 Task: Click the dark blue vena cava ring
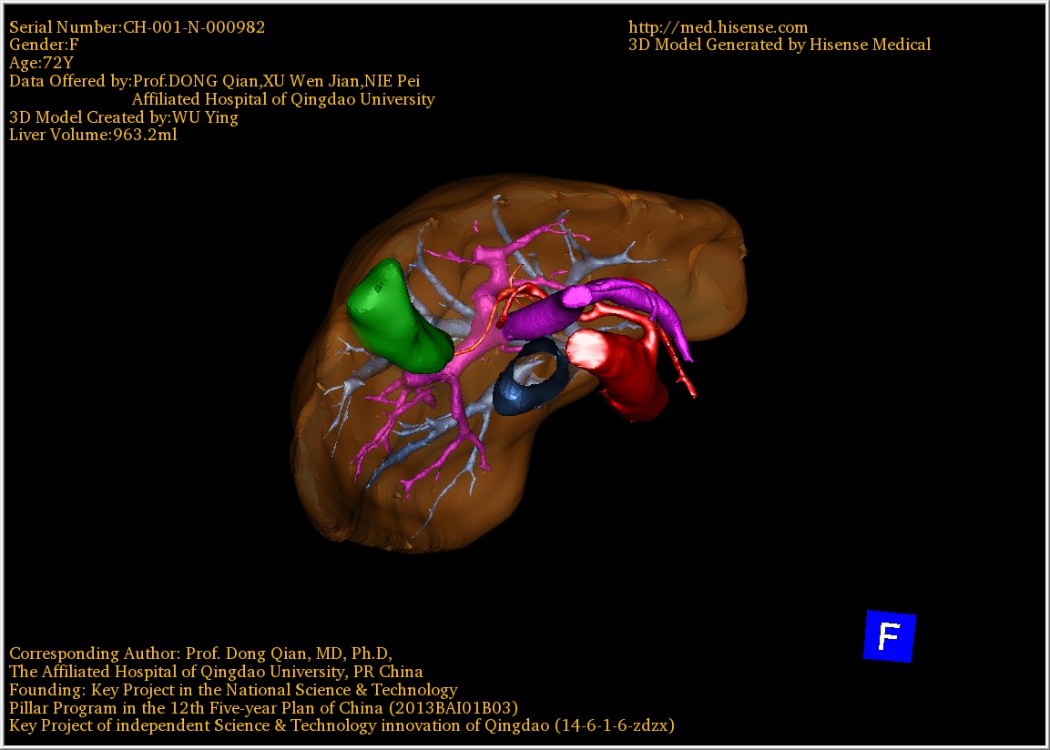point(529,378)
